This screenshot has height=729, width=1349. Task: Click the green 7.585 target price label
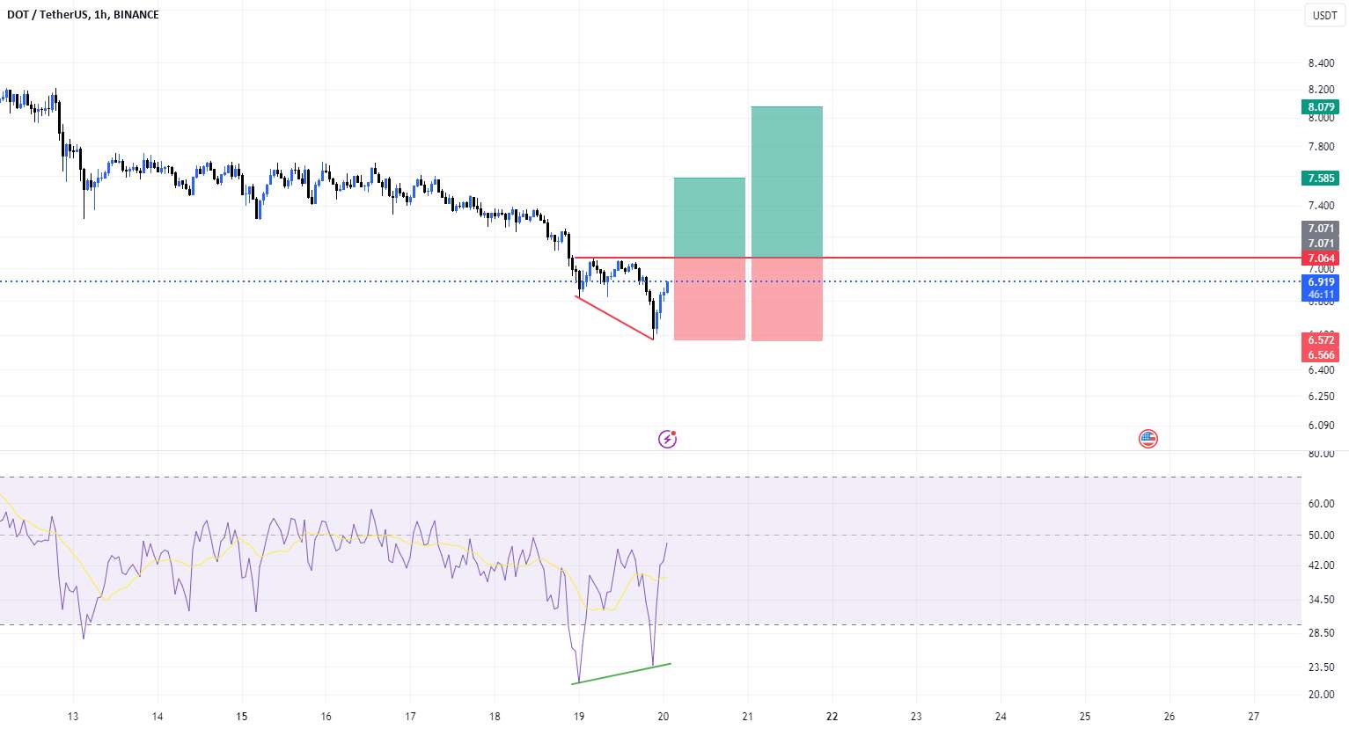1321,179
